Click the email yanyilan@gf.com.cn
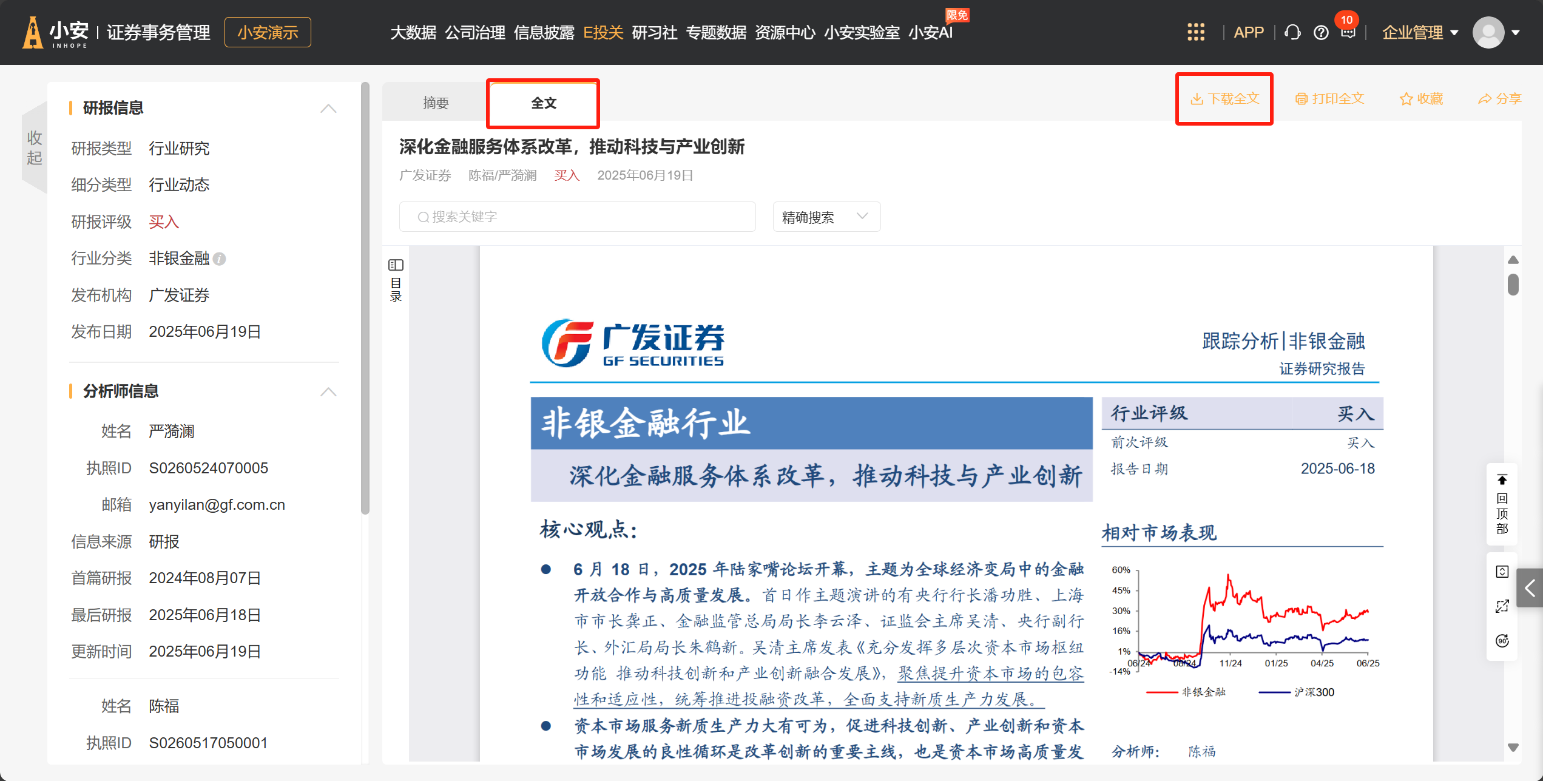Screen dimensions: 1543x781 pos(217,505)
